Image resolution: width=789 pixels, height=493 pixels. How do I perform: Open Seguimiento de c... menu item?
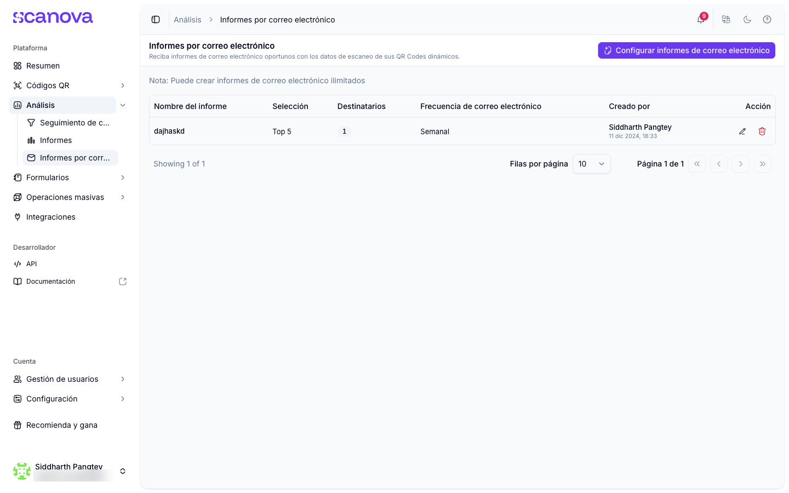pos(70,123)
